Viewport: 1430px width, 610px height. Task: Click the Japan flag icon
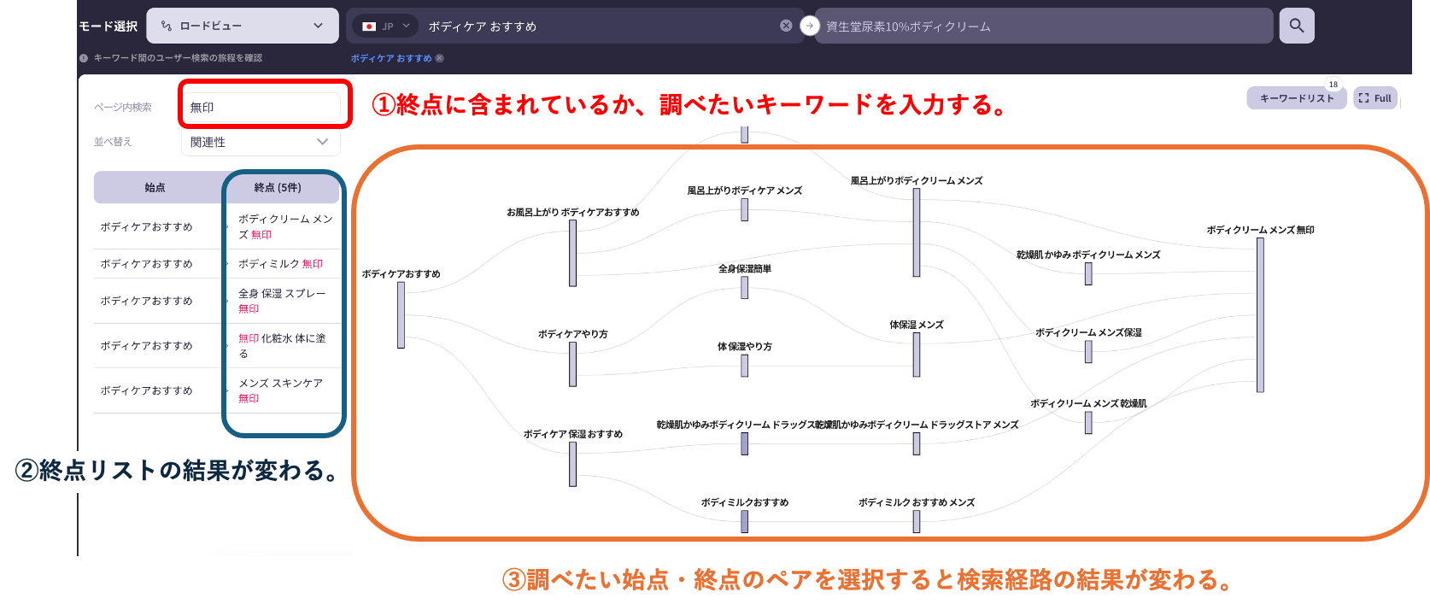point(369,26)
